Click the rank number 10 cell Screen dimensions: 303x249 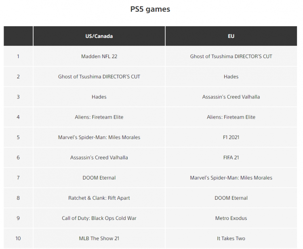(18, 238)
